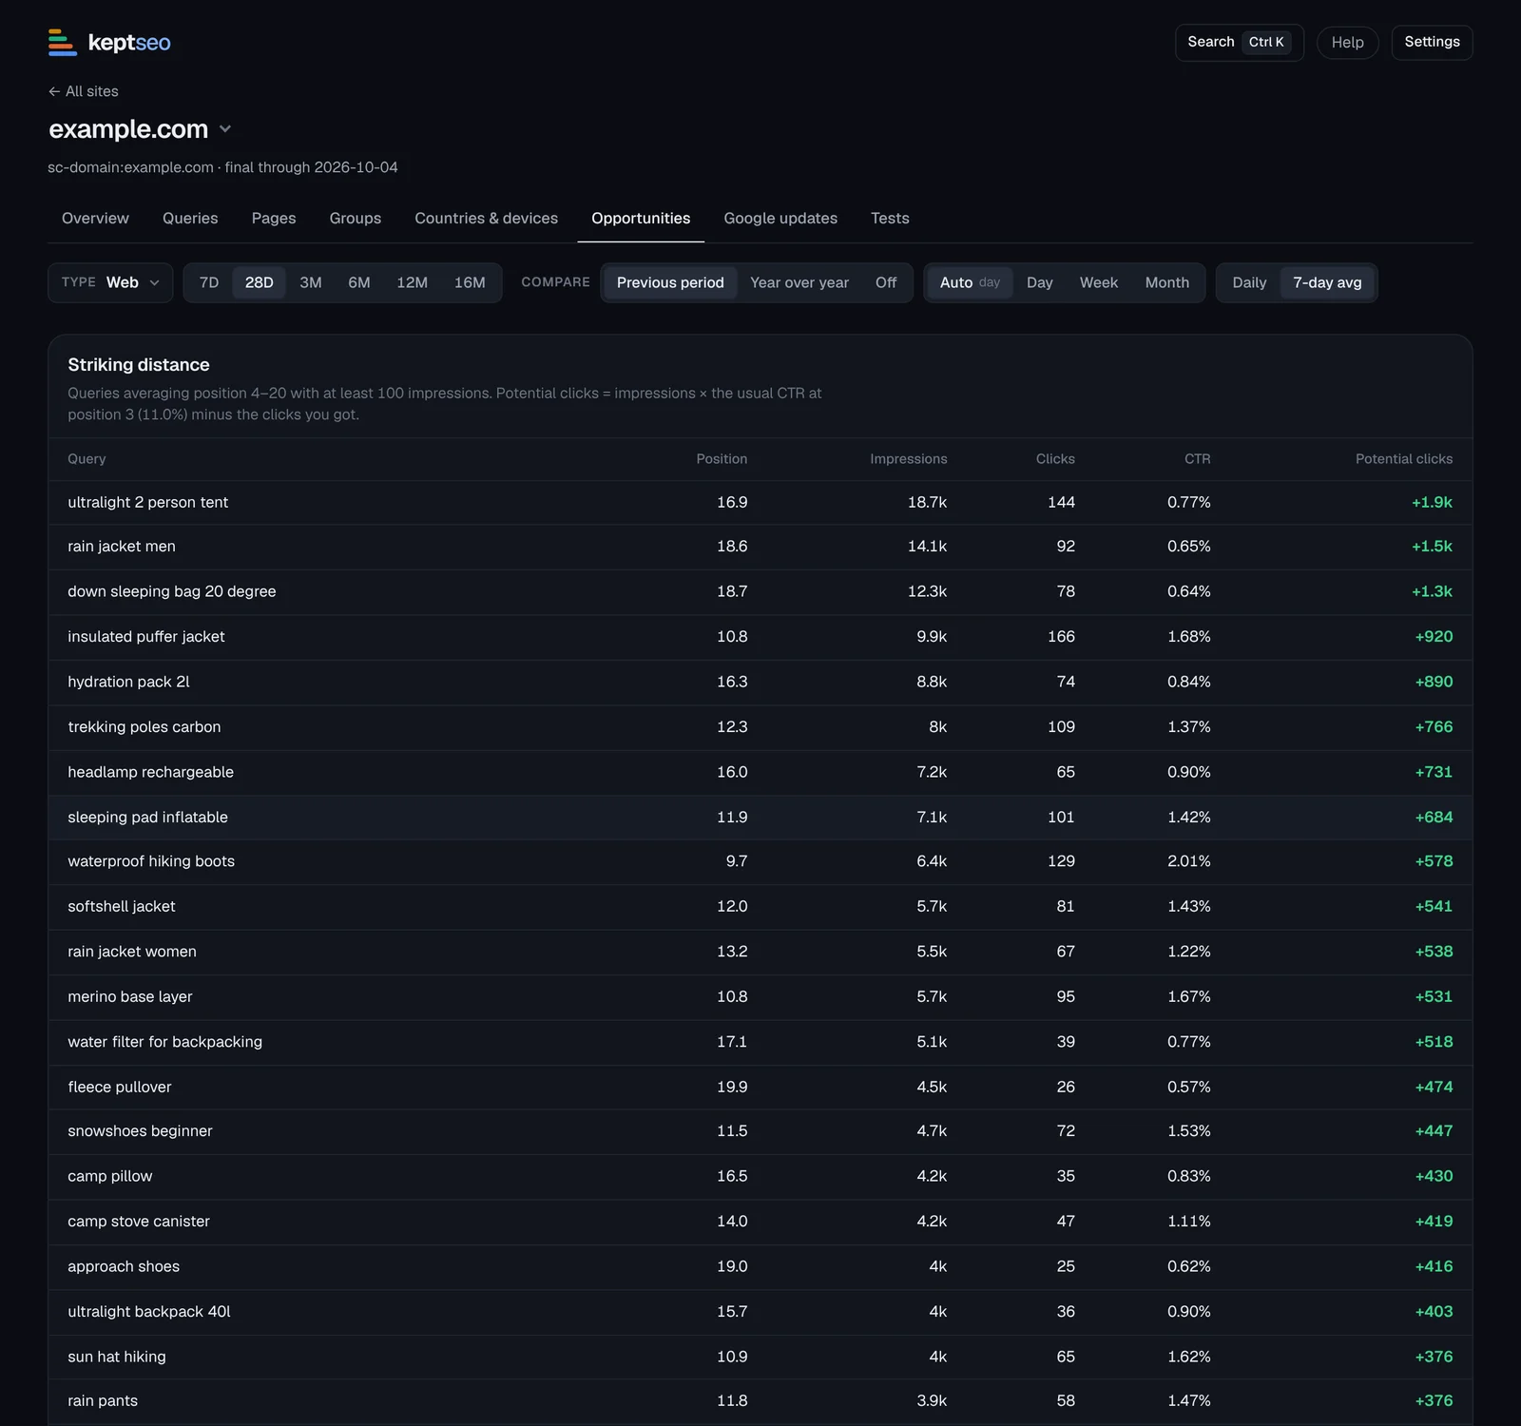
Task: Click the query 'ultralight backpack 40l'
Action: click(x=149, y=1312)
